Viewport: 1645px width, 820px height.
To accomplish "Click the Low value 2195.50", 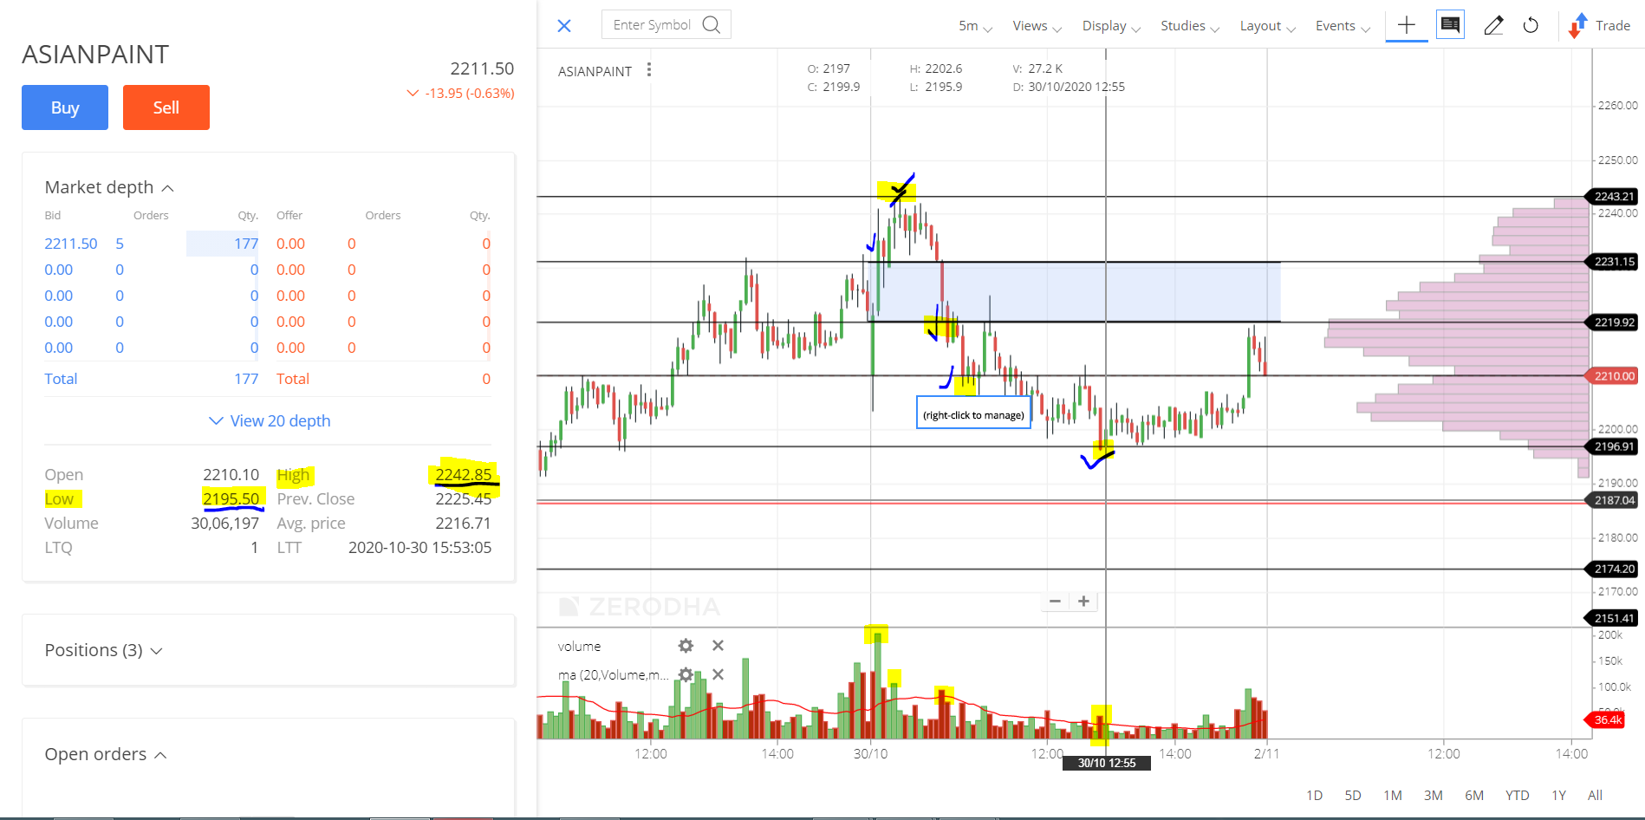I will click(x=231, y=498).
